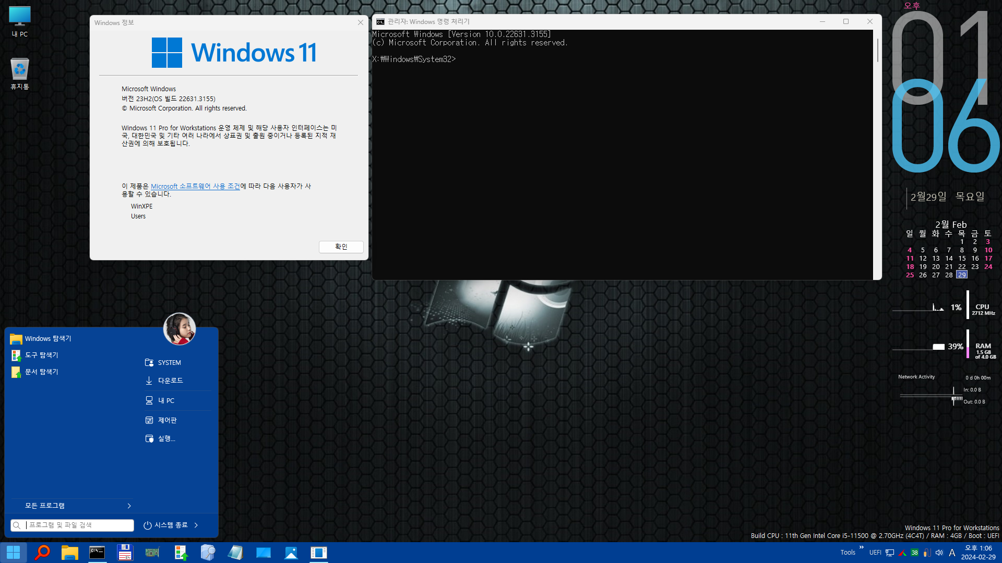The height and width of the screenshot is (563, 1002).
Task: Click the 2월 Feb calendar month header
Action: 950,225
